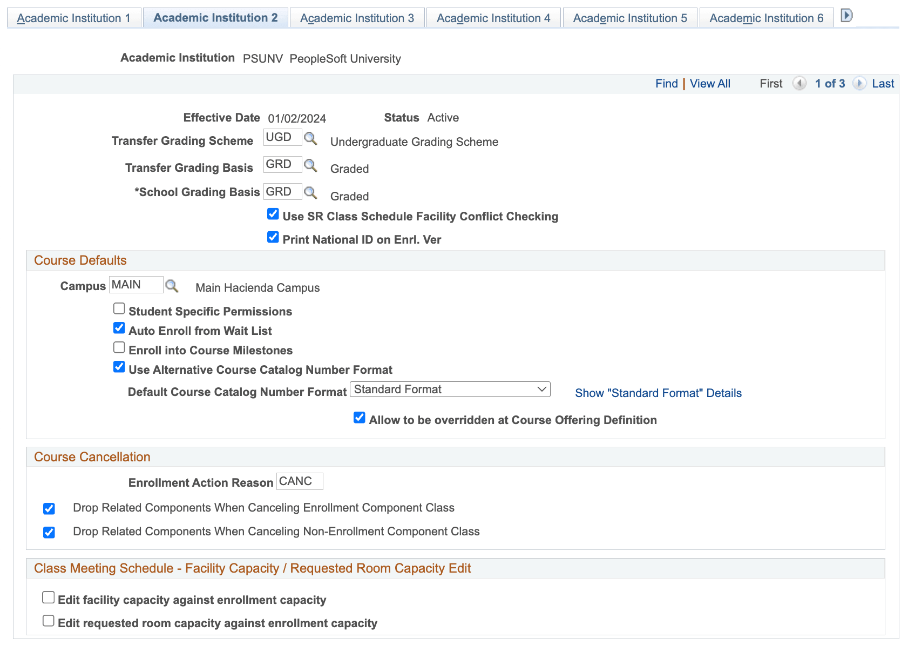This screenshot has height=645, width=908.
Task: Click the next row arrow icon
Action: tap(859, 84)
